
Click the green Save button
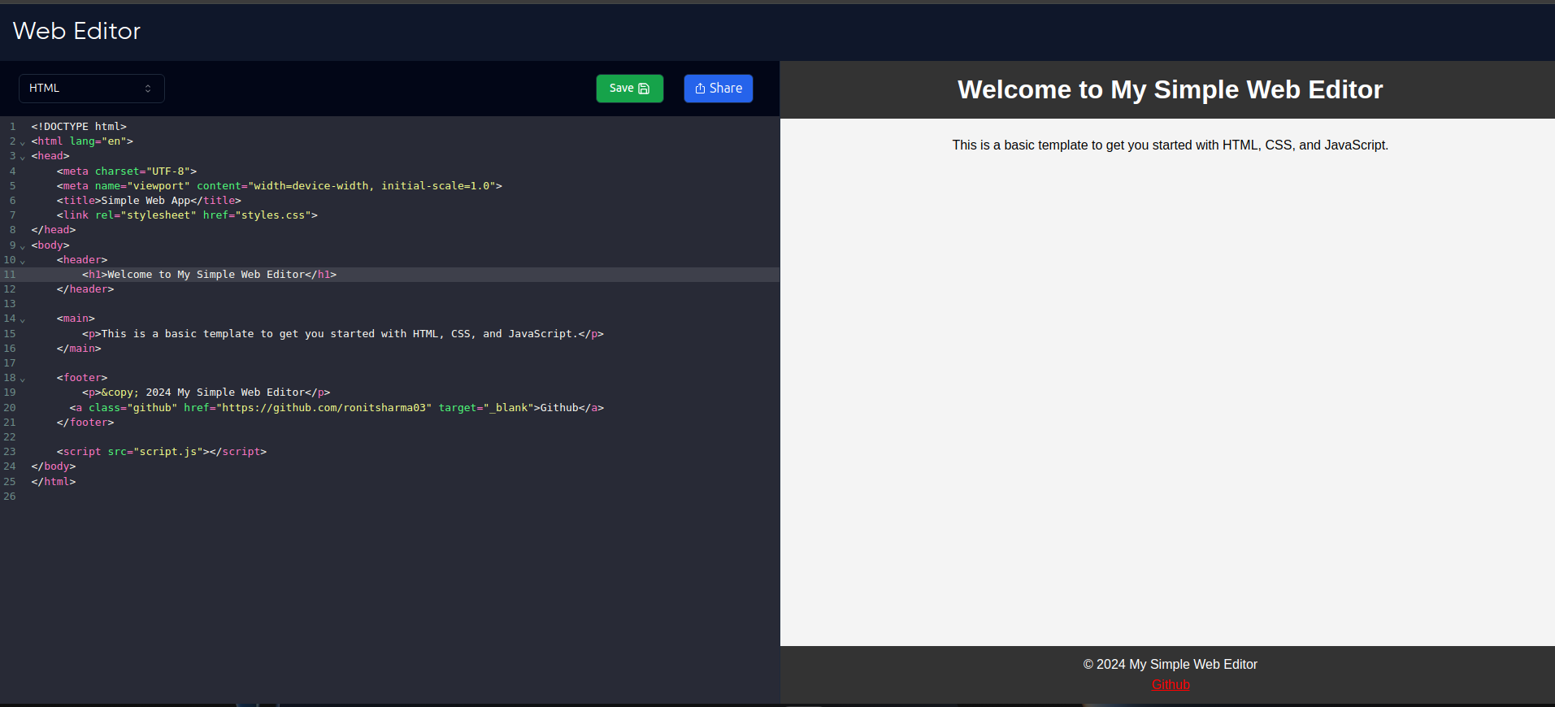[x=630, y=89]
